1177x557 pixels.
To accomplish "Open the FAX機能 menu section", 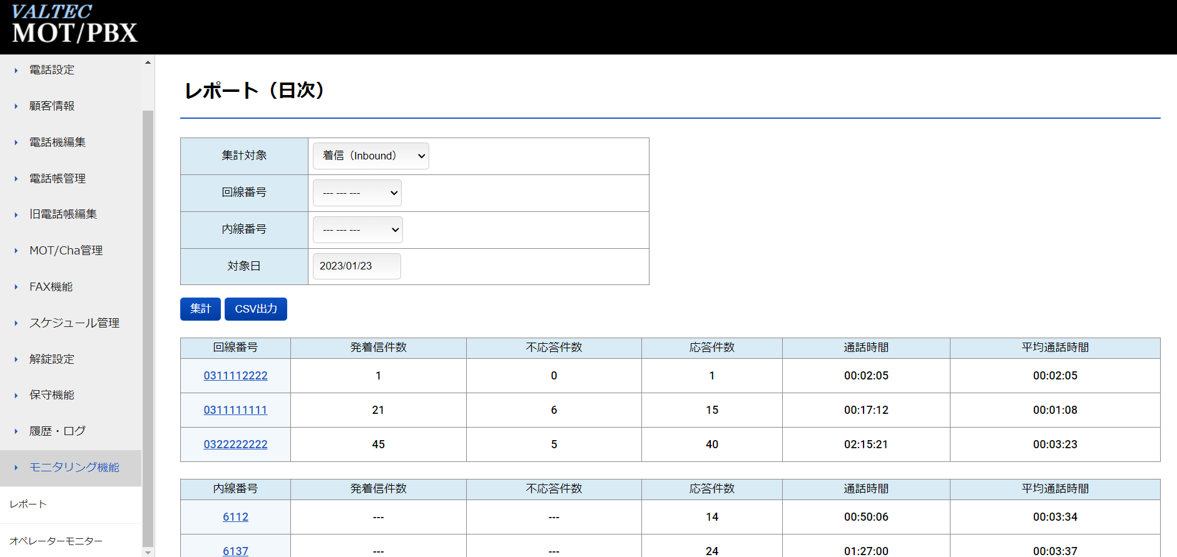I will 51,287.
